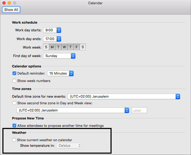Open the 15 Minutes reminder dropdown
Viewport: 191px width, 155px height.
pyautogui.click(x=60, y=73)
